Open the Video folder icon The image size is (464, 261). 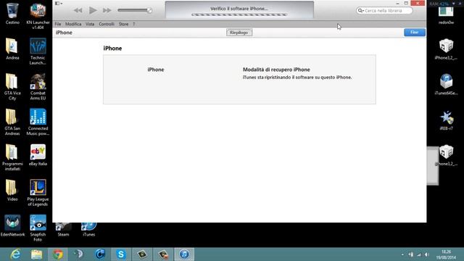point(12,190)
